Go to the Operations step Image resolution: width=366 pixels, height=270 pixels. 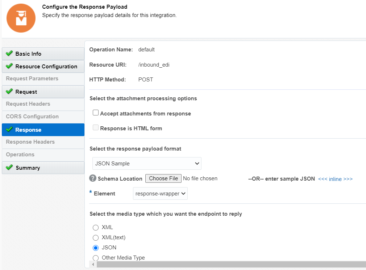coord(43,155)
